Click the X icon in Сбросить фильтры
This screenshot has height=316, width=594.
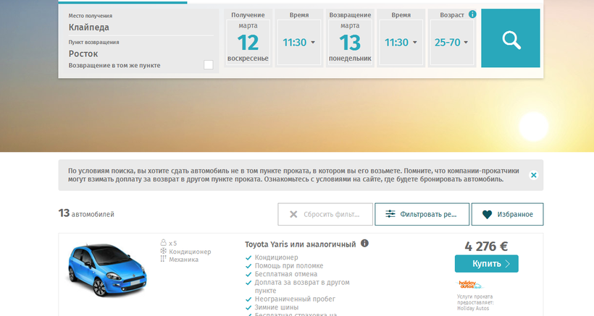point(293,214)
